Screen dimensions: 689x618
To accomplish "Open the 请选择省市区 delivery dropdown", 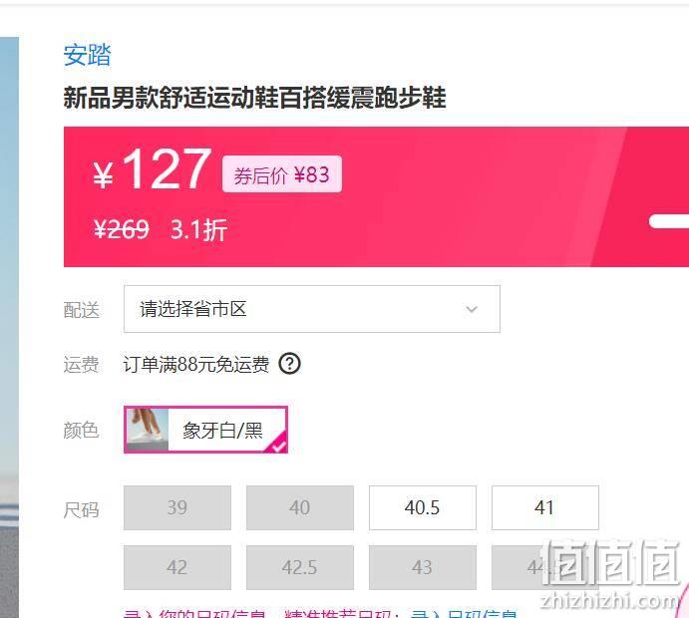I will click(311, 309).
